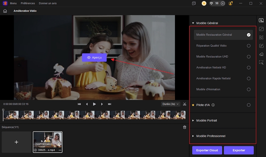Open the video enhancement UHD sidebar tool
Image resolution: width=266 pixels, height=157 pixels.
pos(261,21)
